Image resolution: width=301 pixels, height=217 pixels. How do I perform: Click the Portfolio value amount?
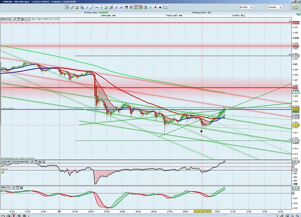[x=103, y=12]
